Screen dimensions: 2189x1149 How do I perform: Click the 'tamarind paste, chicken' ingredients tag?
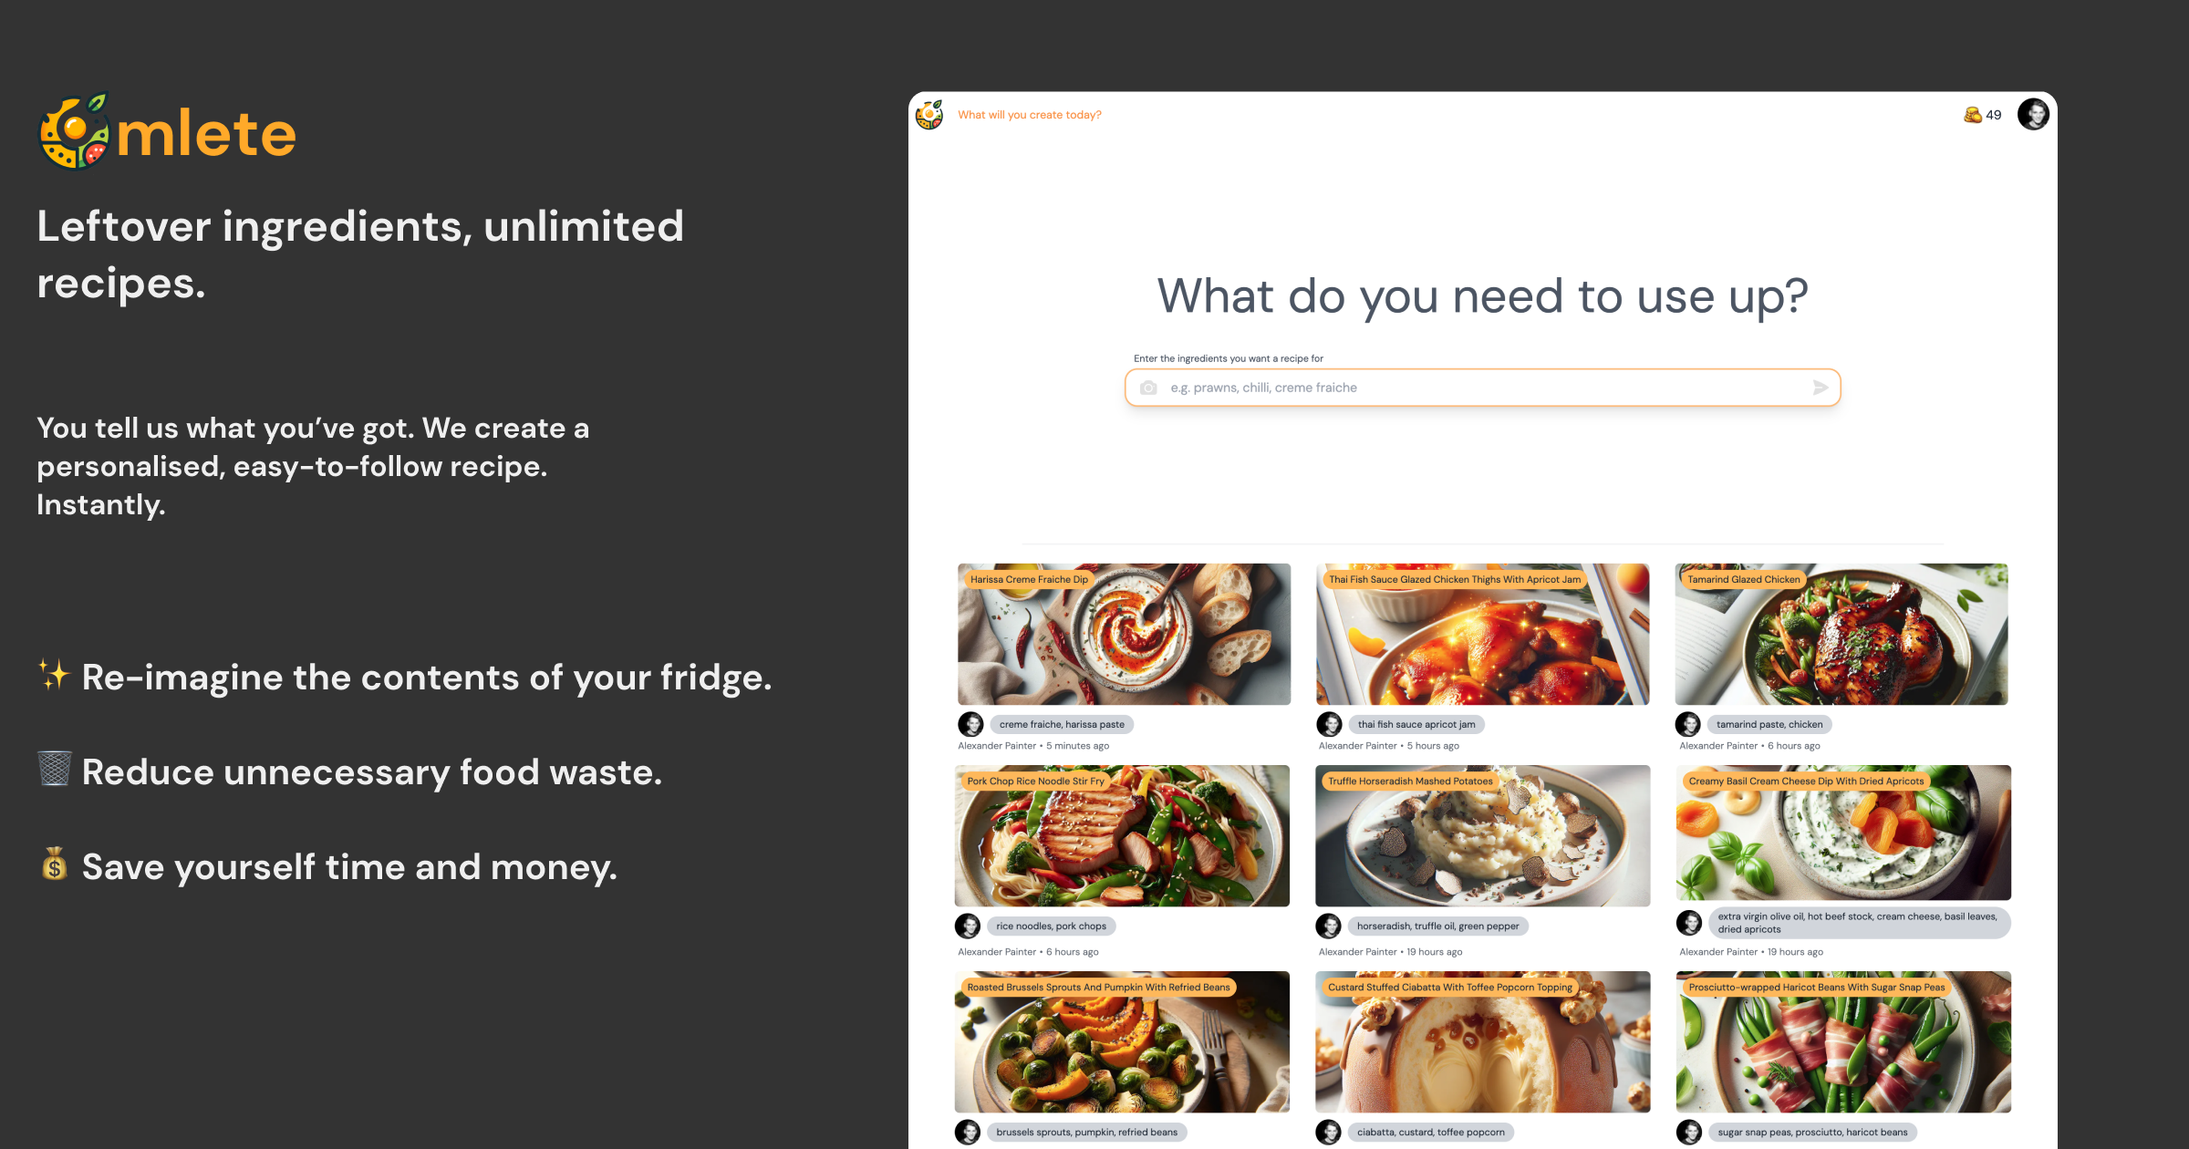[1769, 724]
